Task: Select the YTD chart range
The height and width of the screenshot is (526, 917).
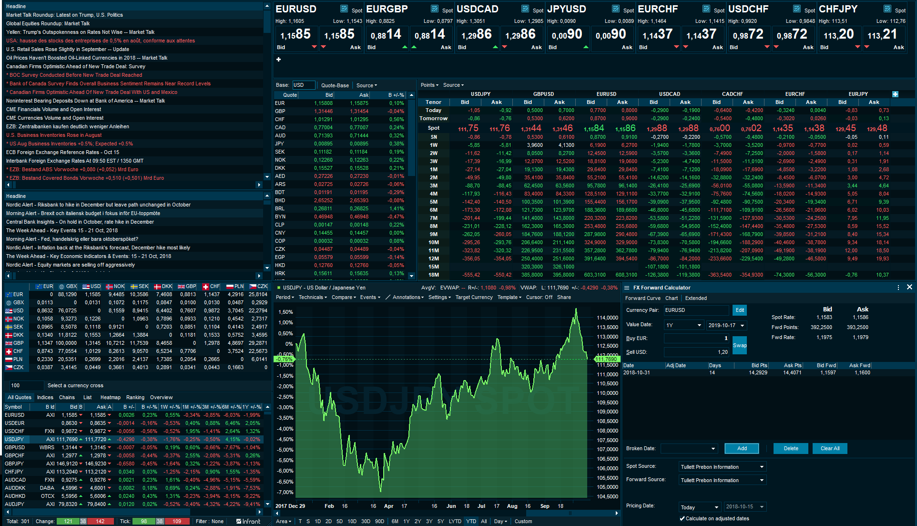Action: (471, 521)
